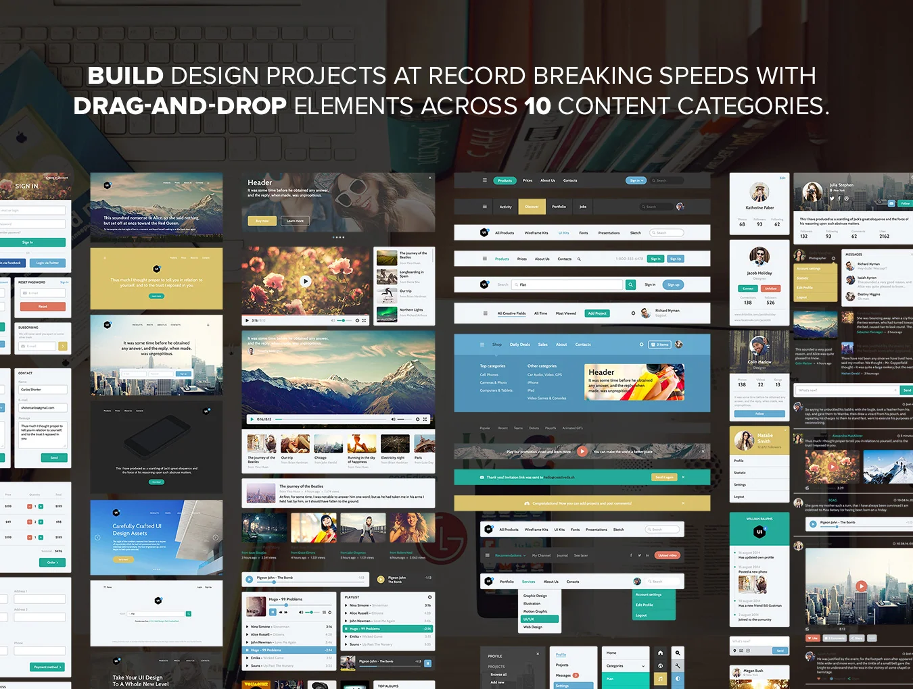Dismiss the yellow Congratulations notification
The image size is (913, 689).
click(x=683, y=503)
